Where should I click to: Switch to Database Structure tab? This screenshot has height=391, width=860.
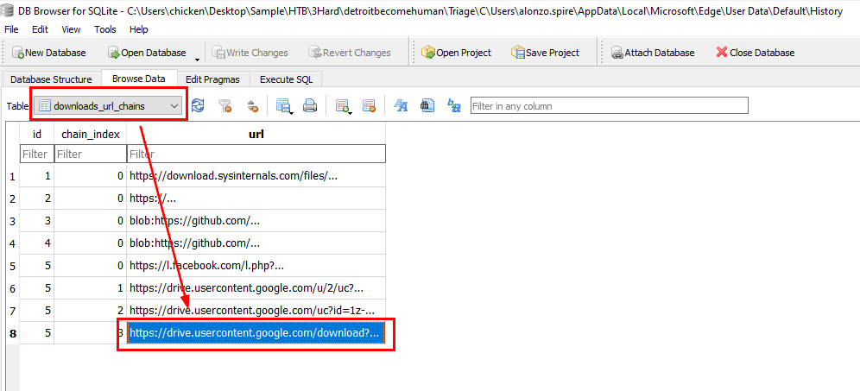(51, 79)
